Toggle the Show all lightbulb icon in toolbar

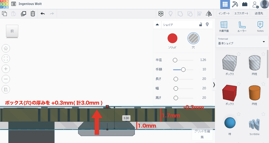click(x=170, y=14)
